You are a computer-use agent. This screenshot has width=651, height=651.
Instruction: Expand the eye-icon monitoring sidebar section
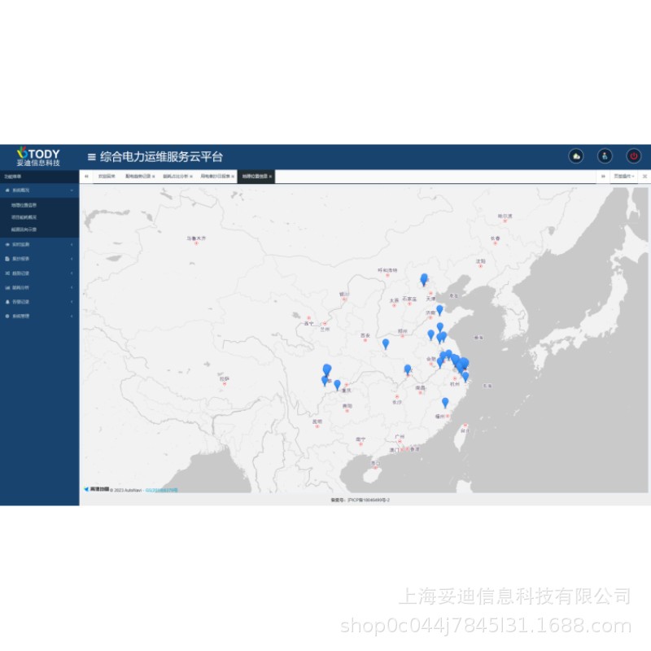pyautogui.click(x=39, y=245)
